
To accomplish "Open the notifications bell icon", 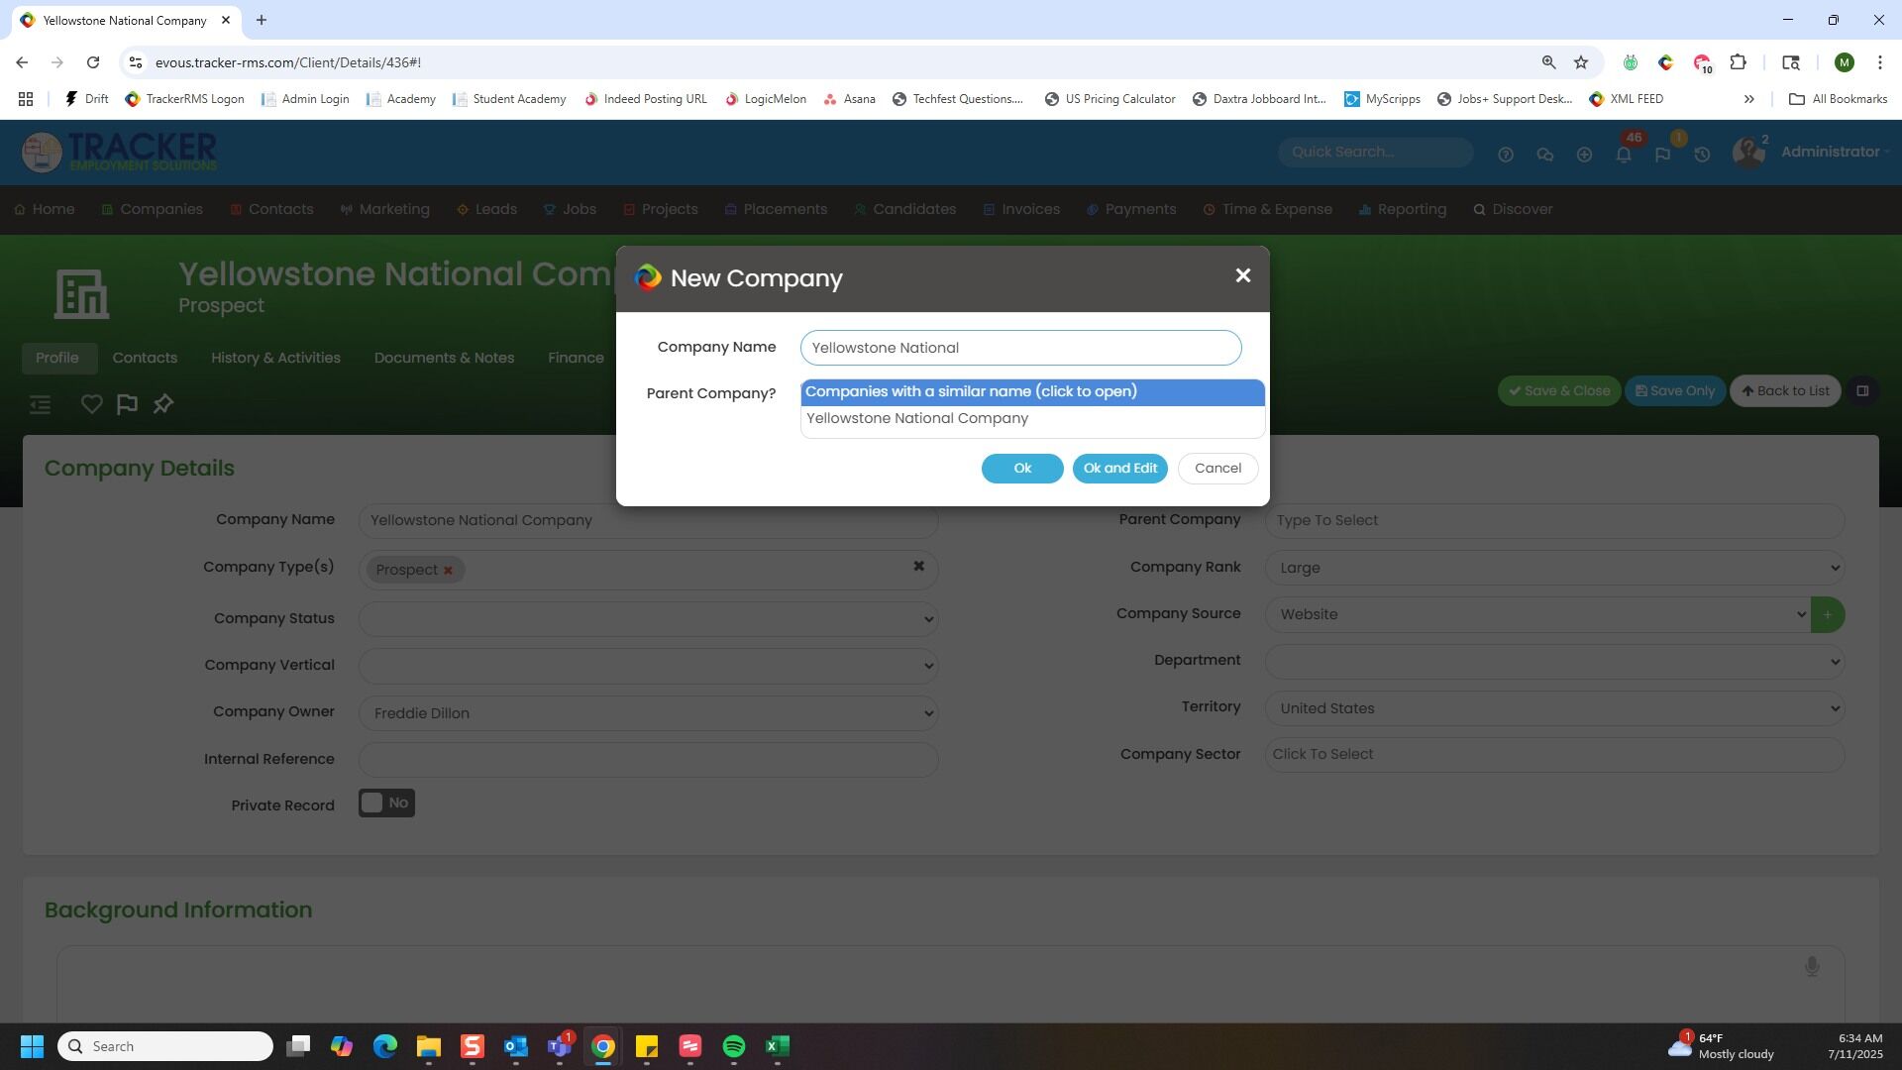I will pyautogui.click(x=1623, y=155).
